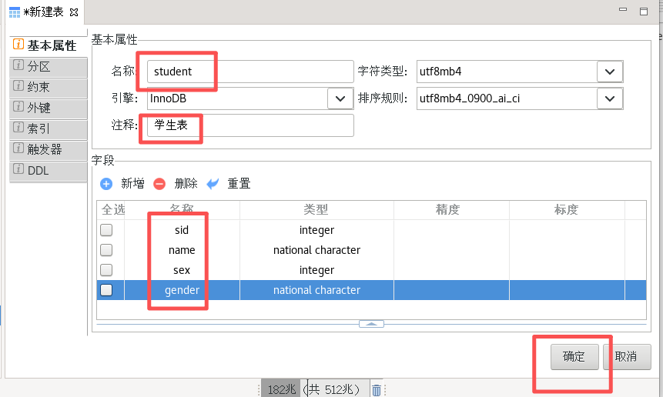The width and height of the screenshot is (663, 397).
Task: Collapse the fields panel using the bottom arrow
Action: pyautogui.click(x=371, y=324)
